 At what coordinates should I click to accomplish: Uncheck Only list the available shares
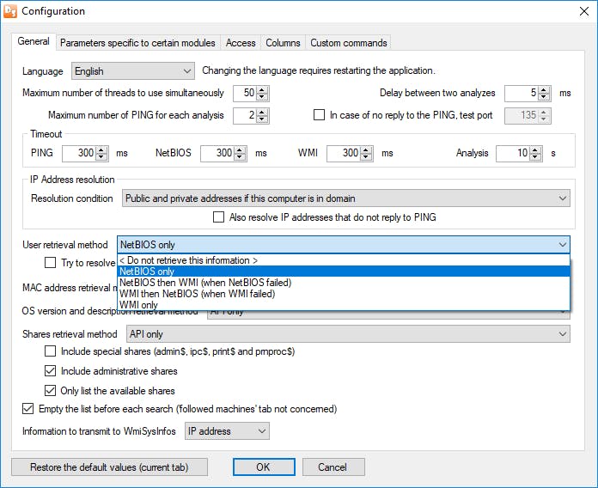[51, 390]
